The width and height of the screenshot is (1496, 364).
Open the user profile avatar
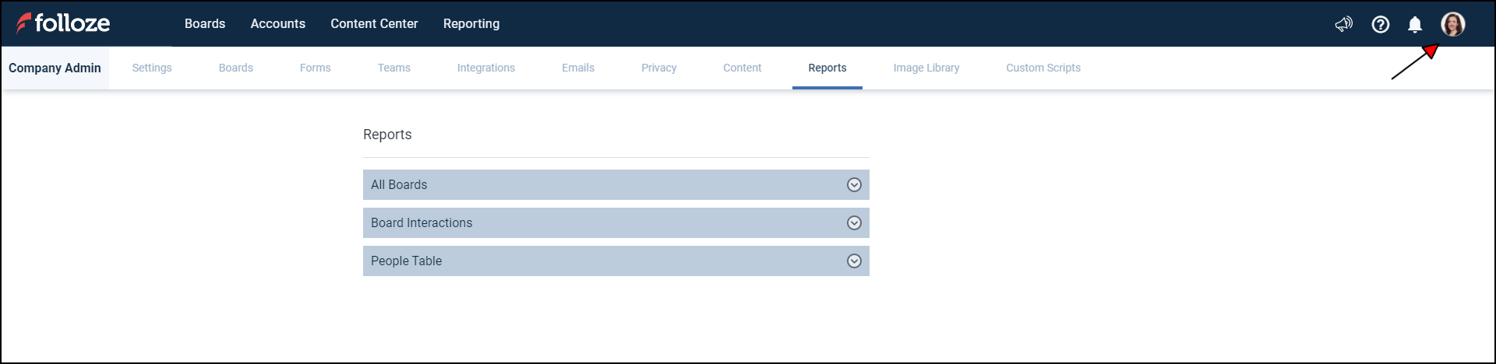[1452, 24]
